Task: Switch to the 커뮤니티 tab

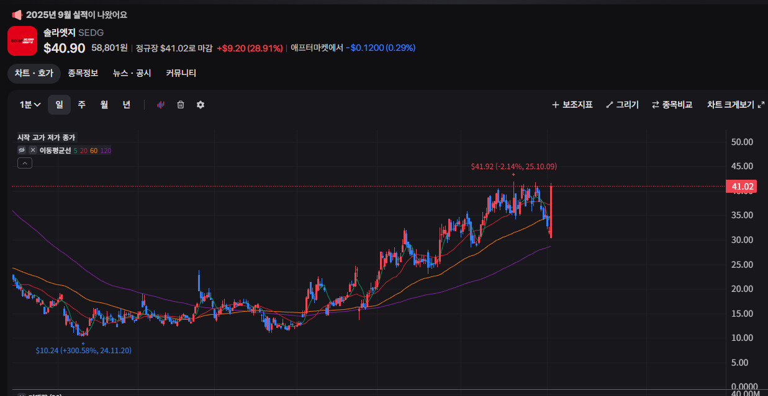Action: point(181,73)
